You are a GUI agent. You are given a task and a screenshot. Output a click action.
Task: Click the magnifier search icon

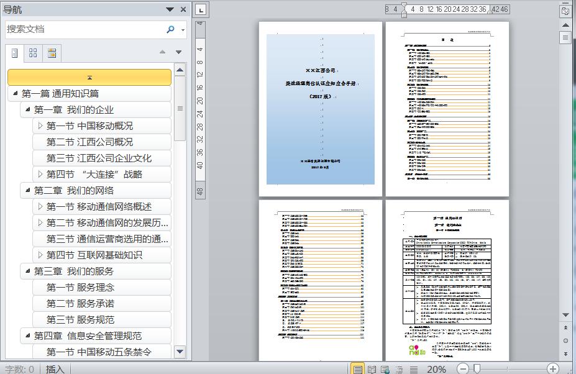[x=170, y=29]
